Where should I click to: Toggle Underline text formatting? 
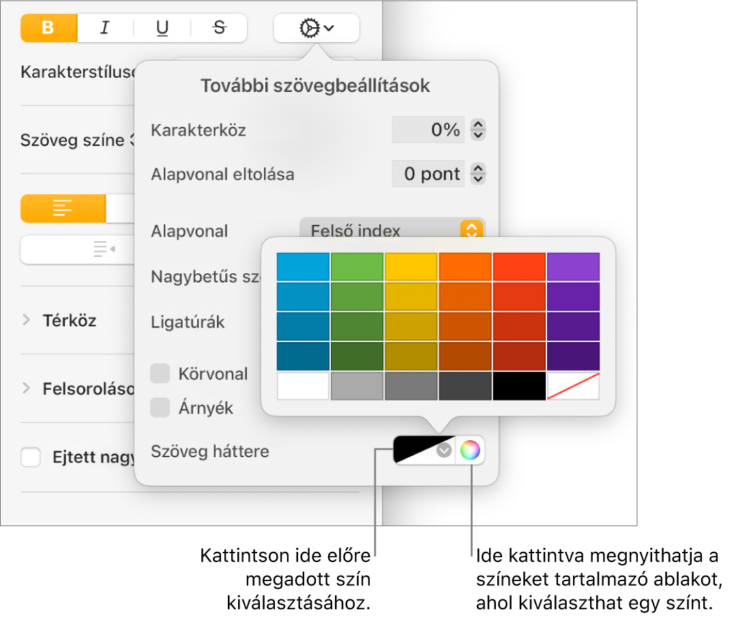[162, 28]
